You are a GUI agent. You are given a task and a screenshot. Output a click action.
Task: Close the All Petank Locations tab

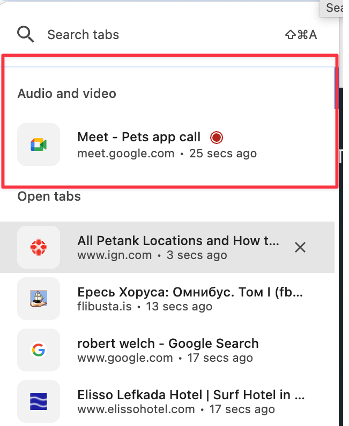pos(300,247)
